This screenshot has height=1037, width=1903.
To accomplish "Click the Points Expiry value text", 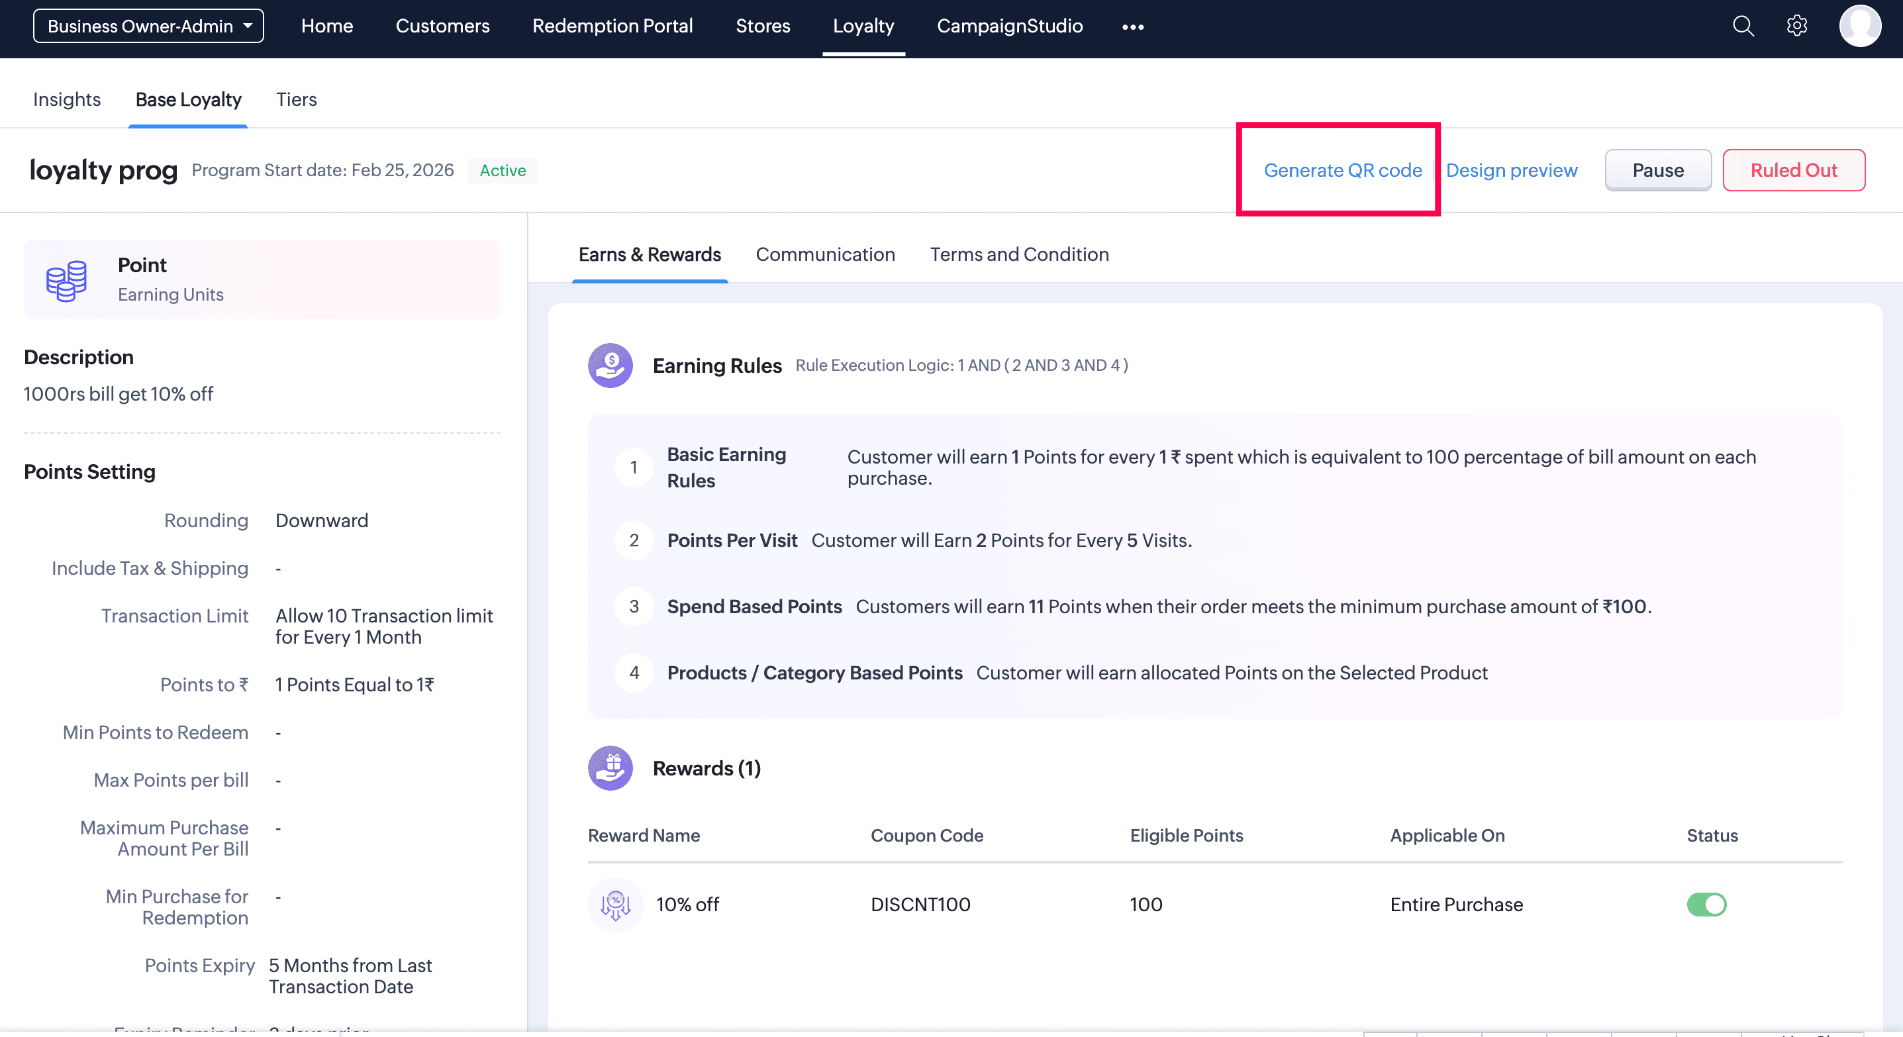I will [350, 975].
